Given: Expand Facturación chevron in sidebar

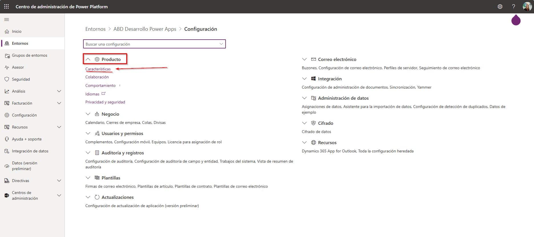Looking at the screenshot, I should pyautogui.click(x=59, y=103).
